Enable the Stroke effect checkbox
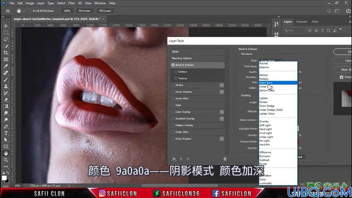The height and width of the screenshot is (198, 352). coord(173,85)
